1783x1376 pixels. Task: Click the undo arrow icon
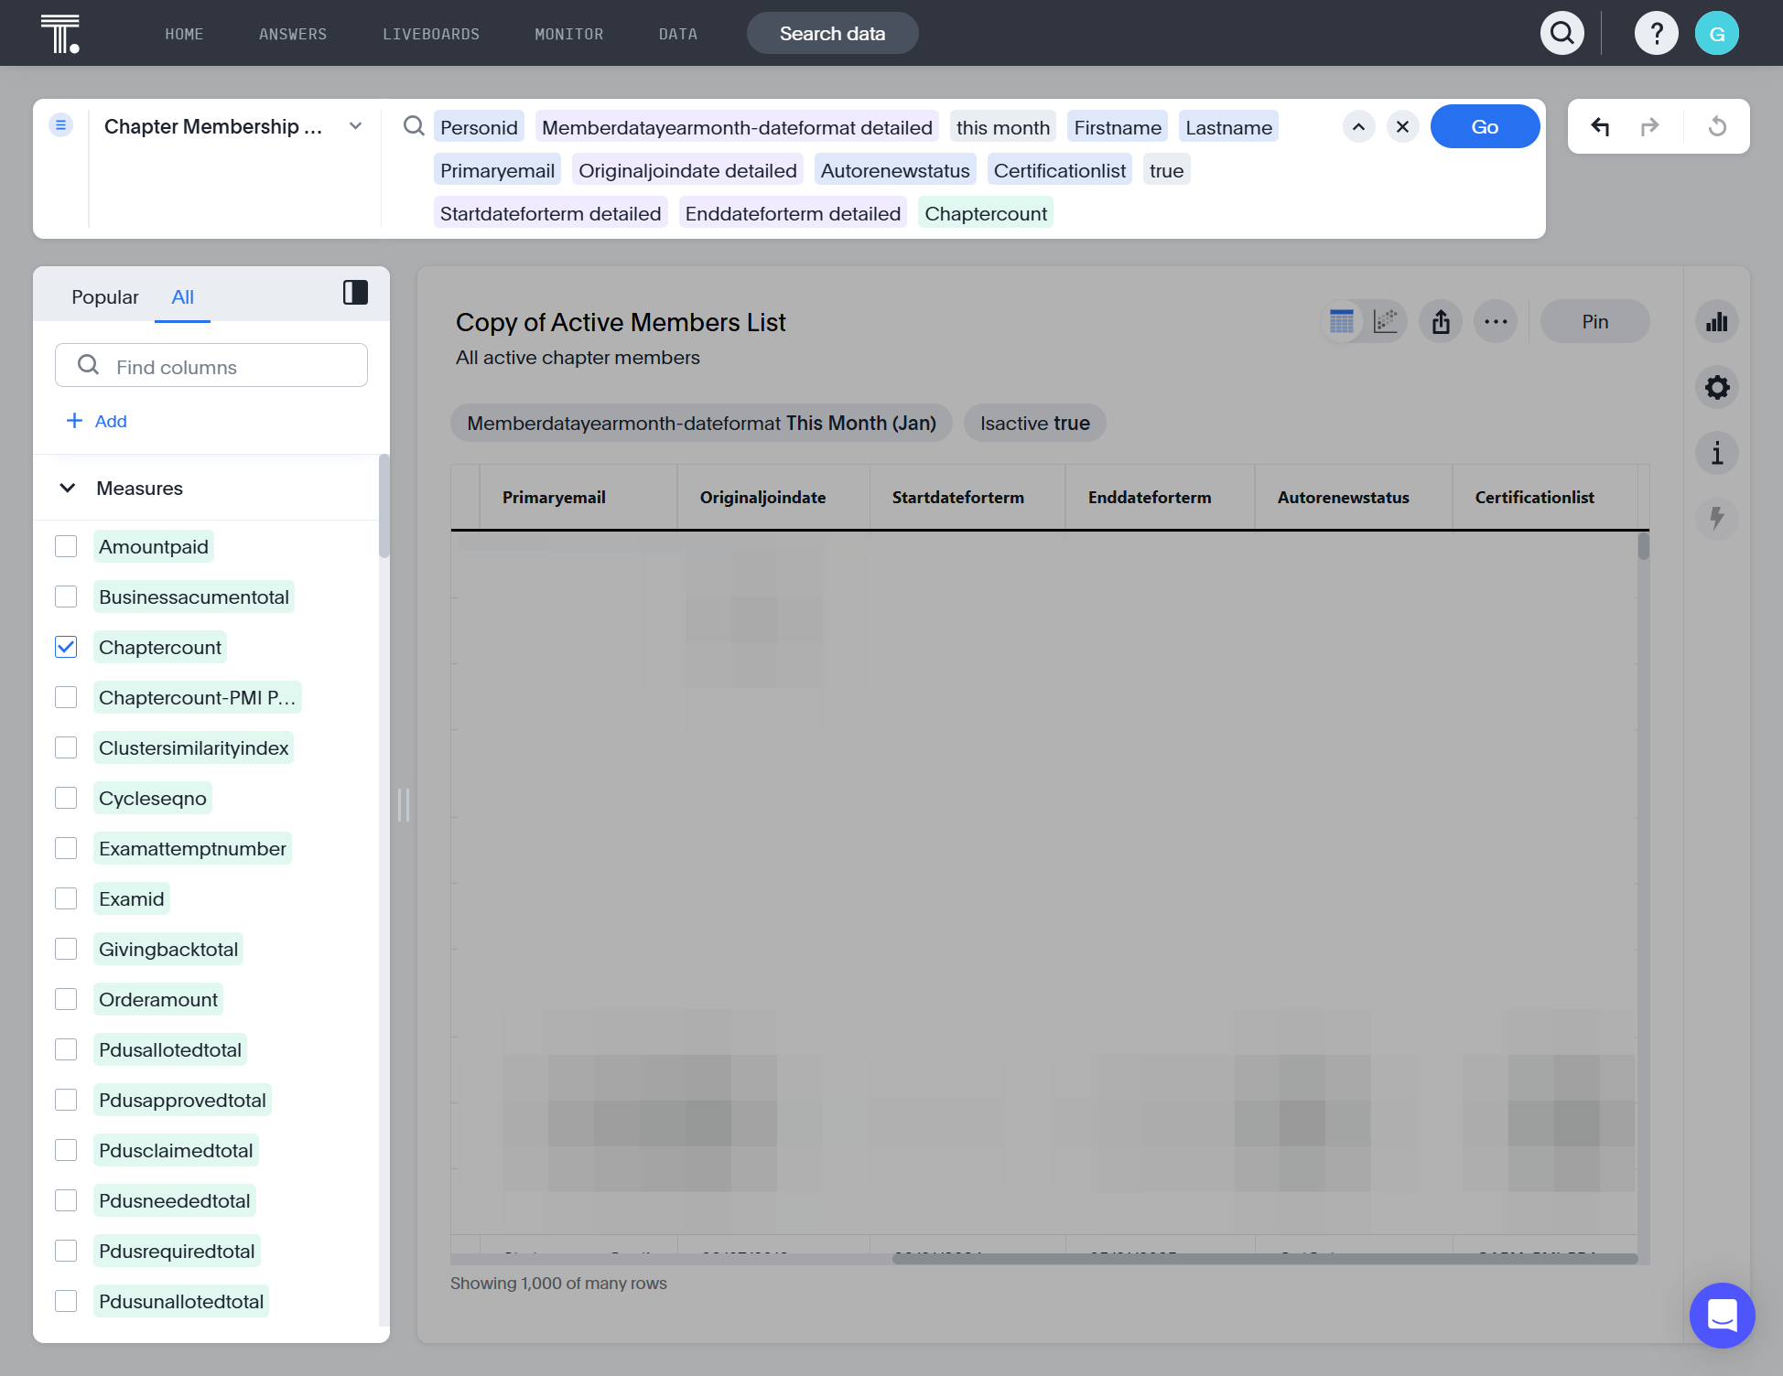click(1600, 126)
